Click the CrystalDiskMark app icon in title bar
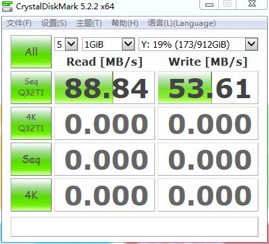This screenshot has width=269, height=244. point(7,6)
